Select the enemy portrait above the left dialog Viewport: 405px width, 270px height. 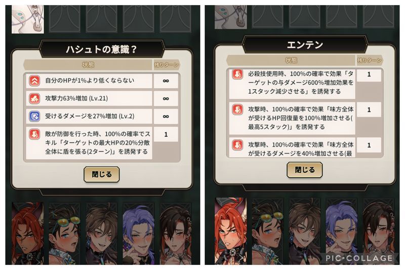(28, 19)
